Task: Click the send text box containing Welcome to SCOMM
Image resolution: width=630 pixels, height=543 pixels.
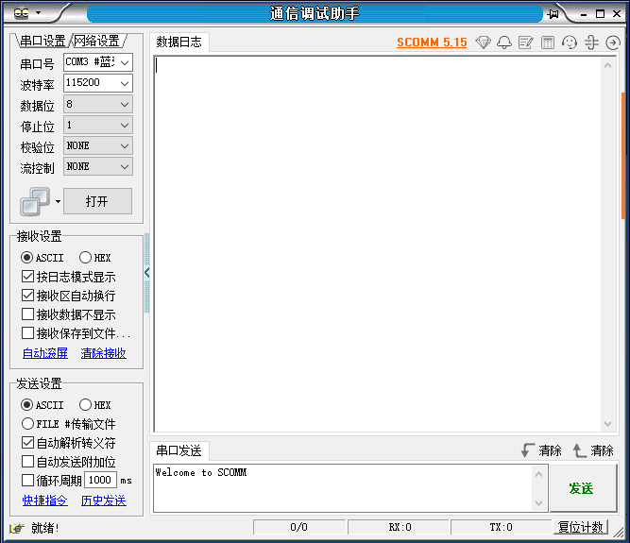Action: 344,488
